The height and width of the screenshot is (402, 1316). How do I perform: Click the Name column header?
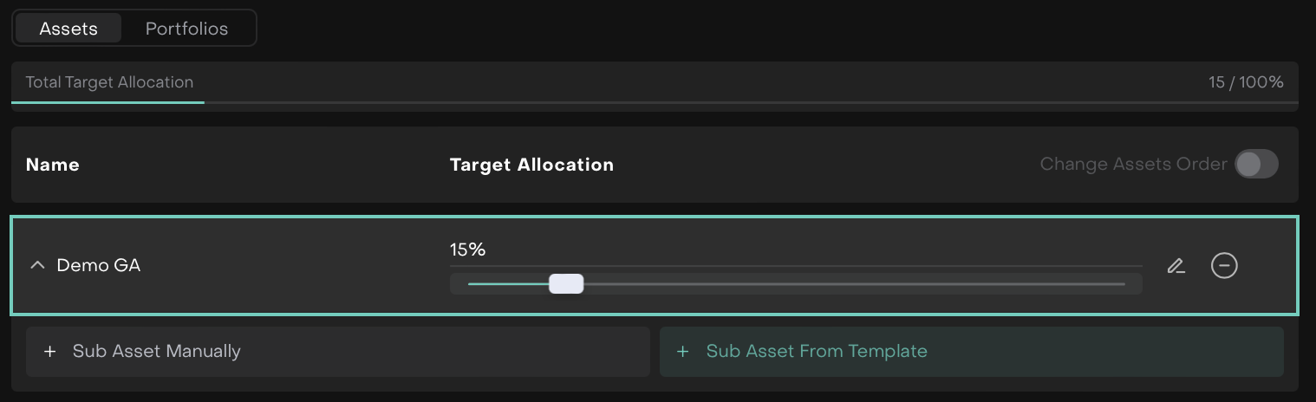[x=53, y=165]
